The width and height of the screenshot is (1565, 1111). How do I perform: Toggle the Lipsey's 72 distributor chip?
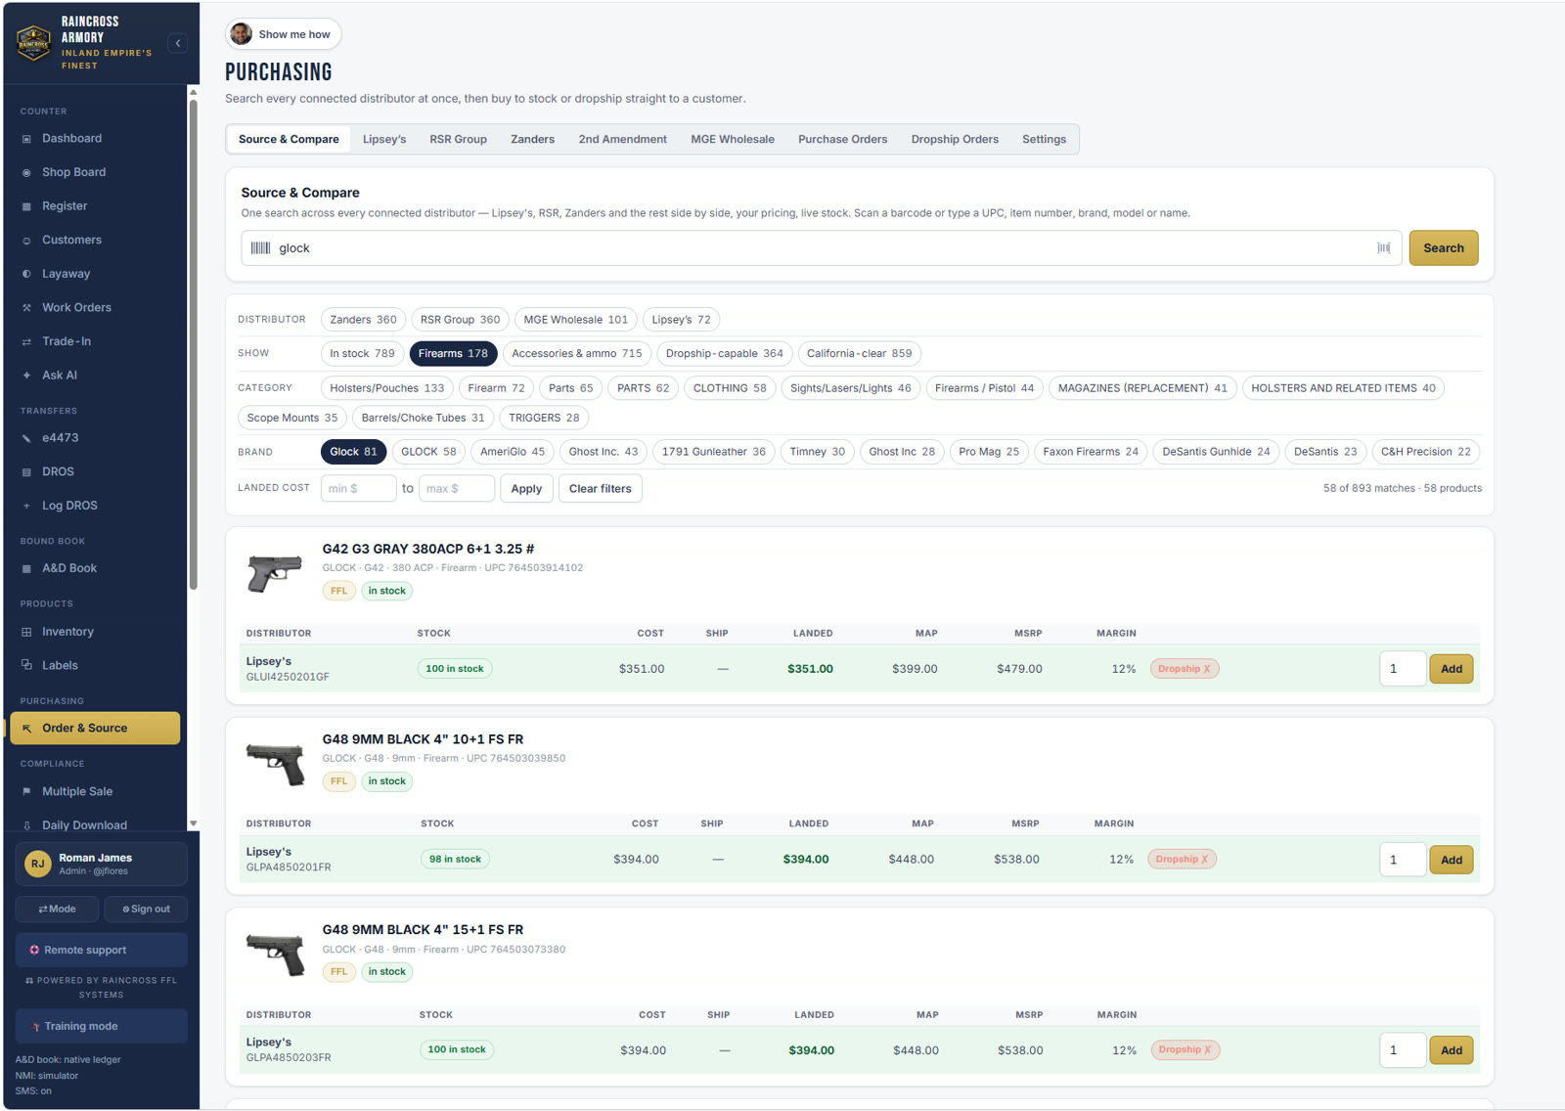[681, 320]
